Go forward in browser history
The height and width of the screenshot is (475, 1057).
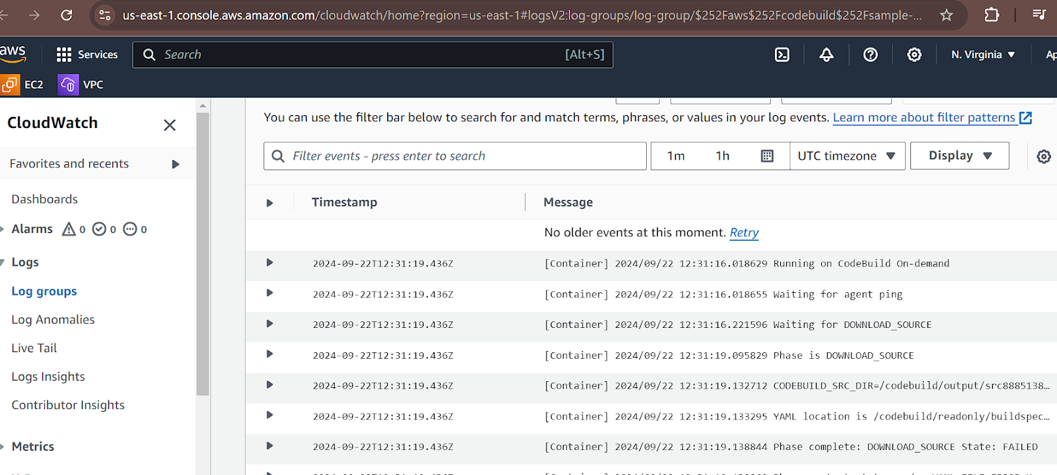pyautogui.click(x=34, y=15)
